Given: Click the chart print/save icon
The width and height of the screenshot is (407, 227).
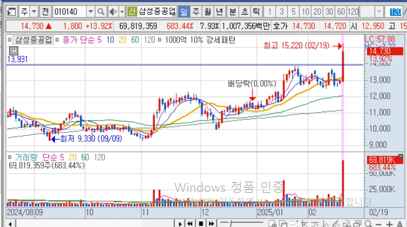Looking at the screenshot, I should pos(357,223).
